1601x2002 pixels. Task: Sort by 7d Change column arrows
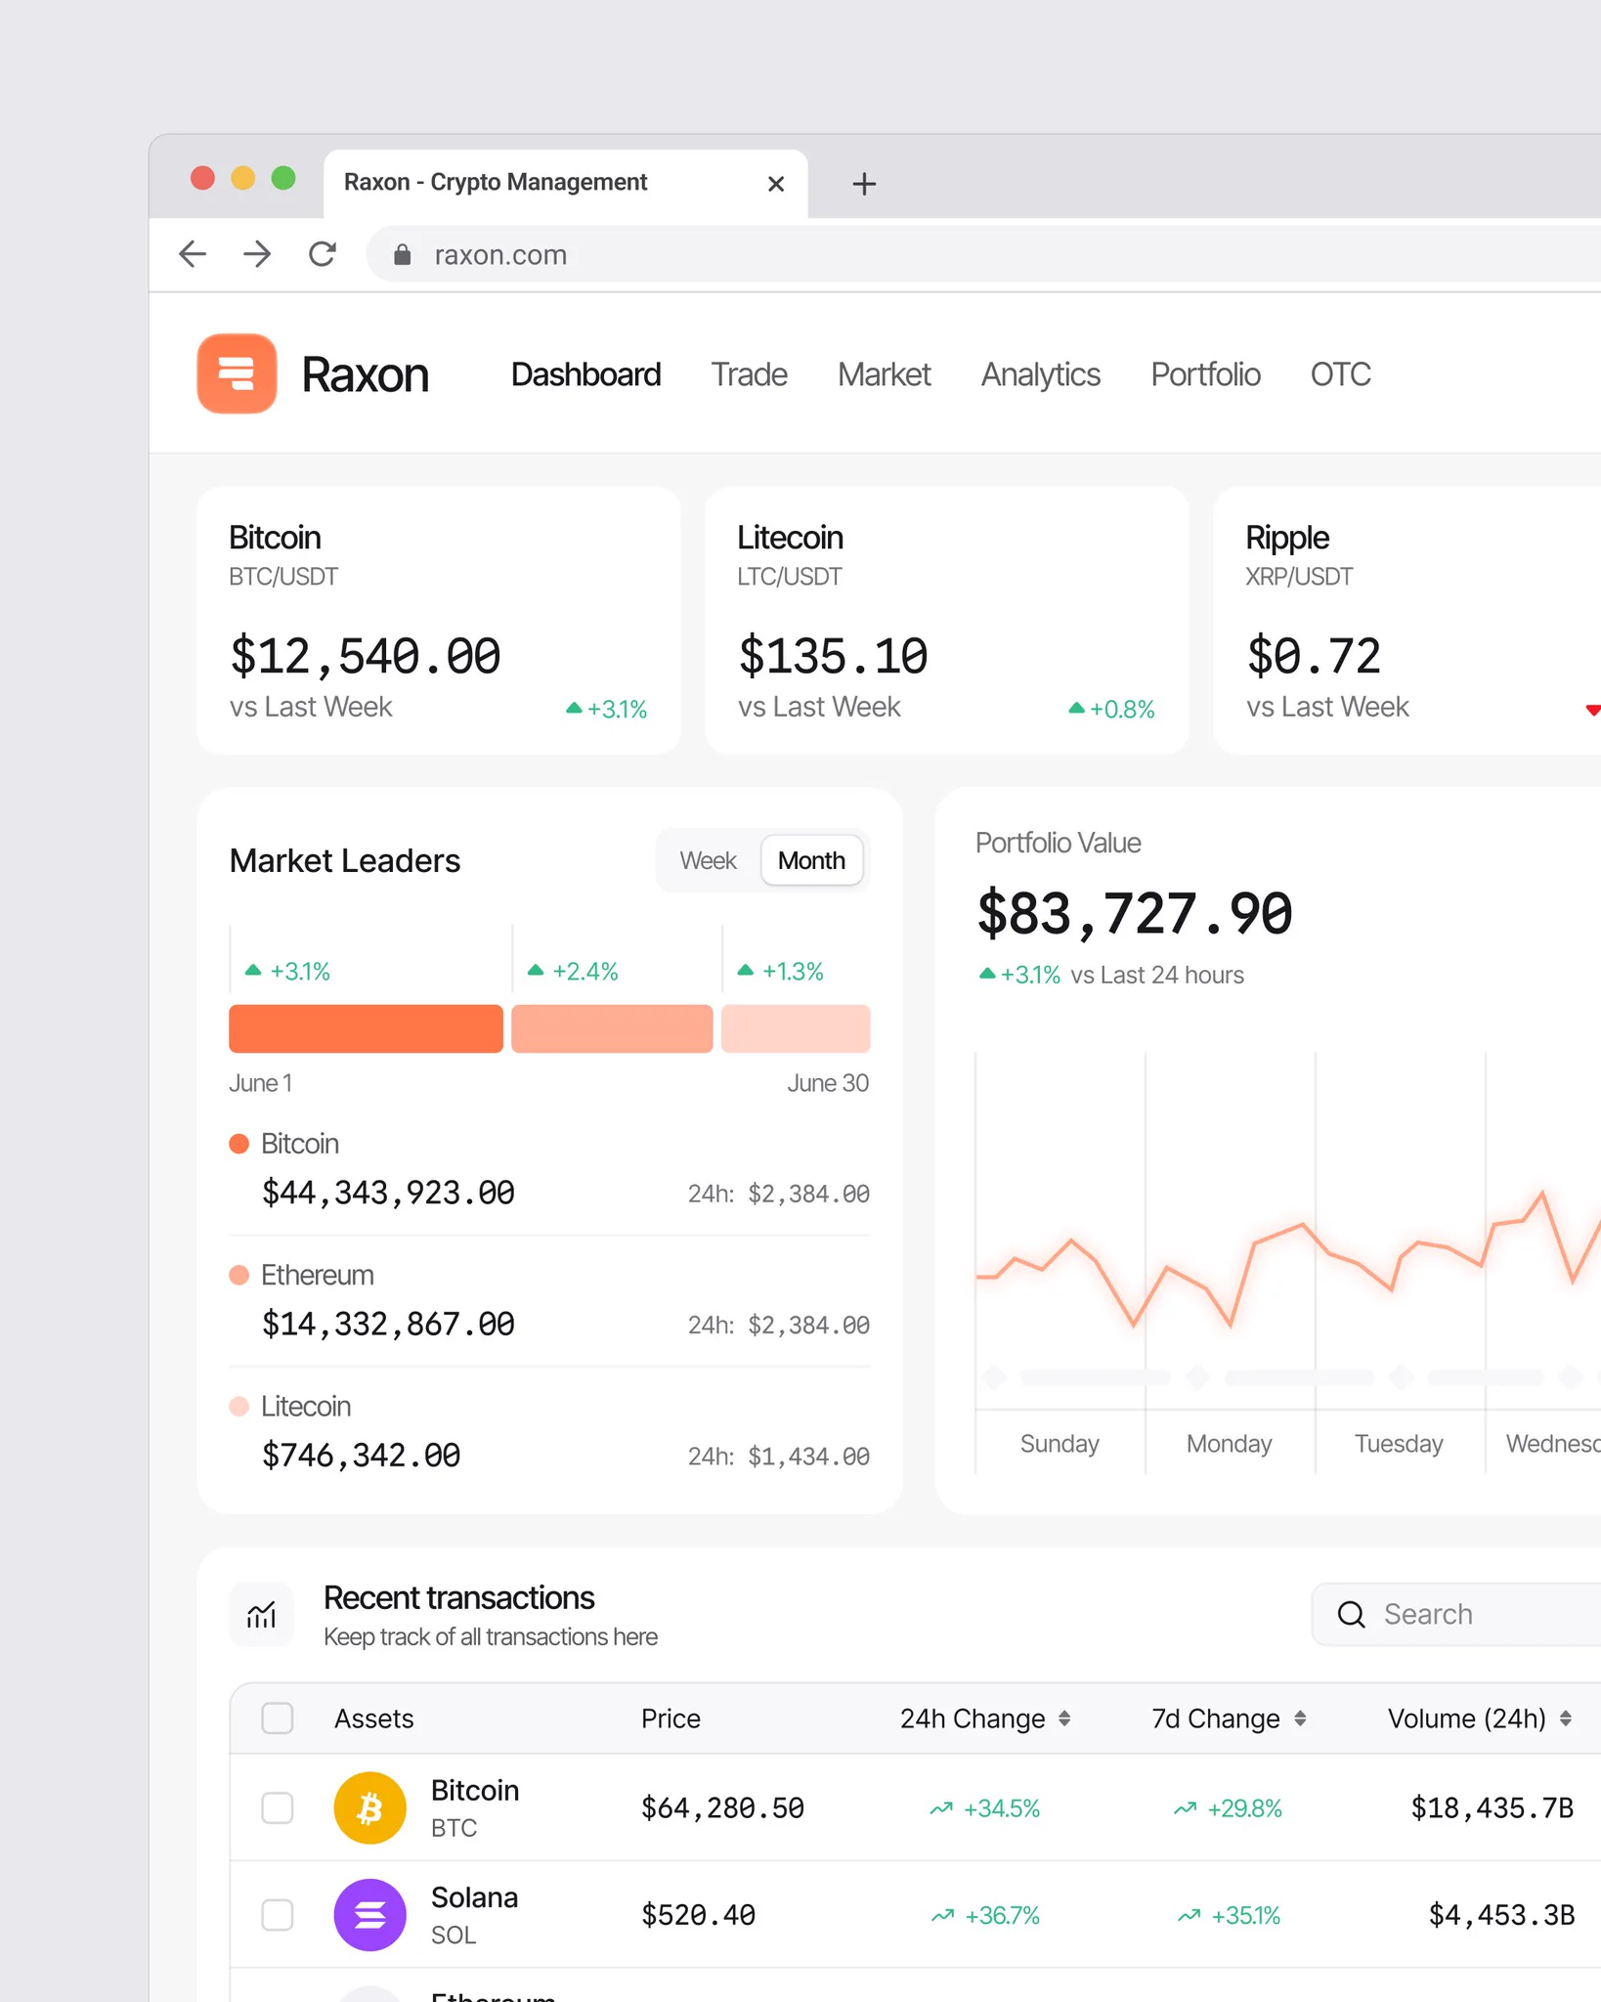pos(1300,1718)
